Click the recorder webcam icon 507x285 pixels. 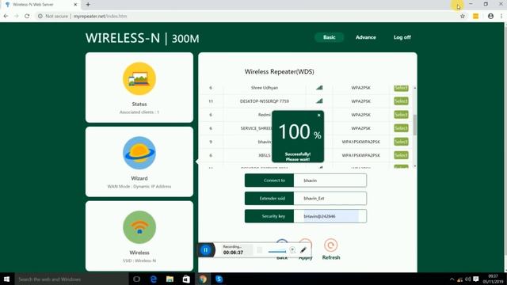(x=292, y=250)
